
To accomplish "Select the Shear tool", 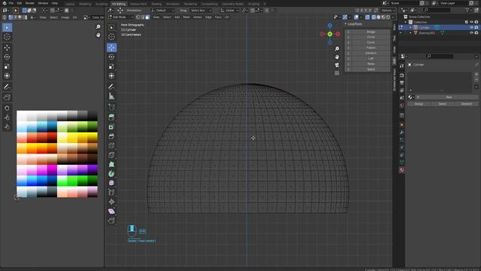I will point(111,211).
